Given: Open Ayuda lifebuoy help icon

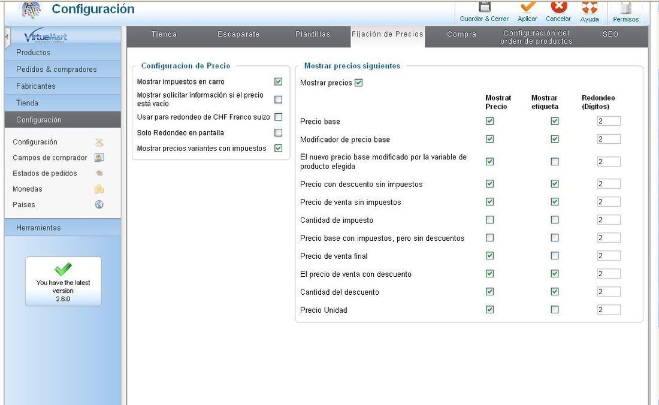Looking at the screenshot, I should tap(590, 7).
